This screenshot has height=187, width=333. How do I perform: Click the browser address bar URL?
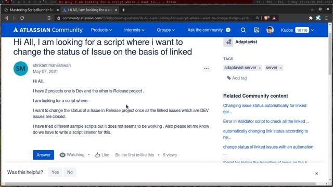point(157,18)
